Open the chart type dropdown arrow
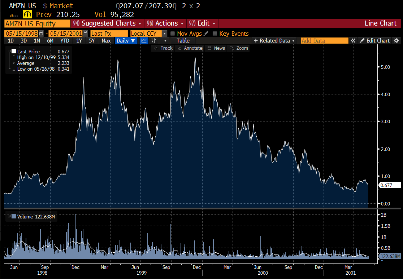403x279 pixels. tap(165, 41)
